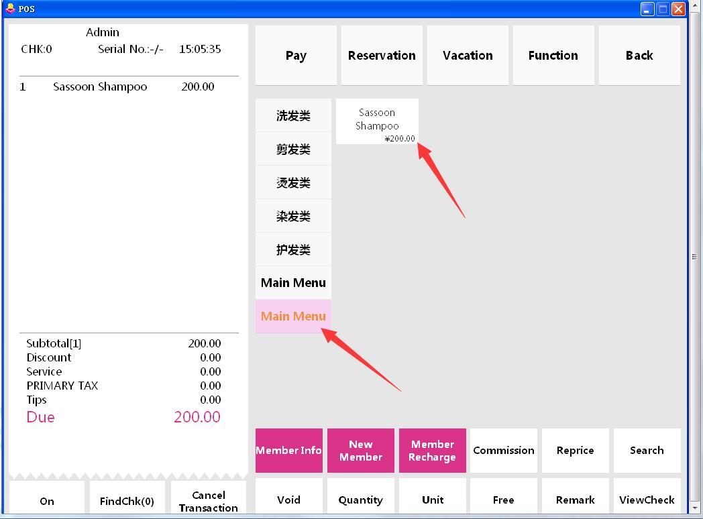
Task: Open the Search function
Action: [x=647, y=451]
